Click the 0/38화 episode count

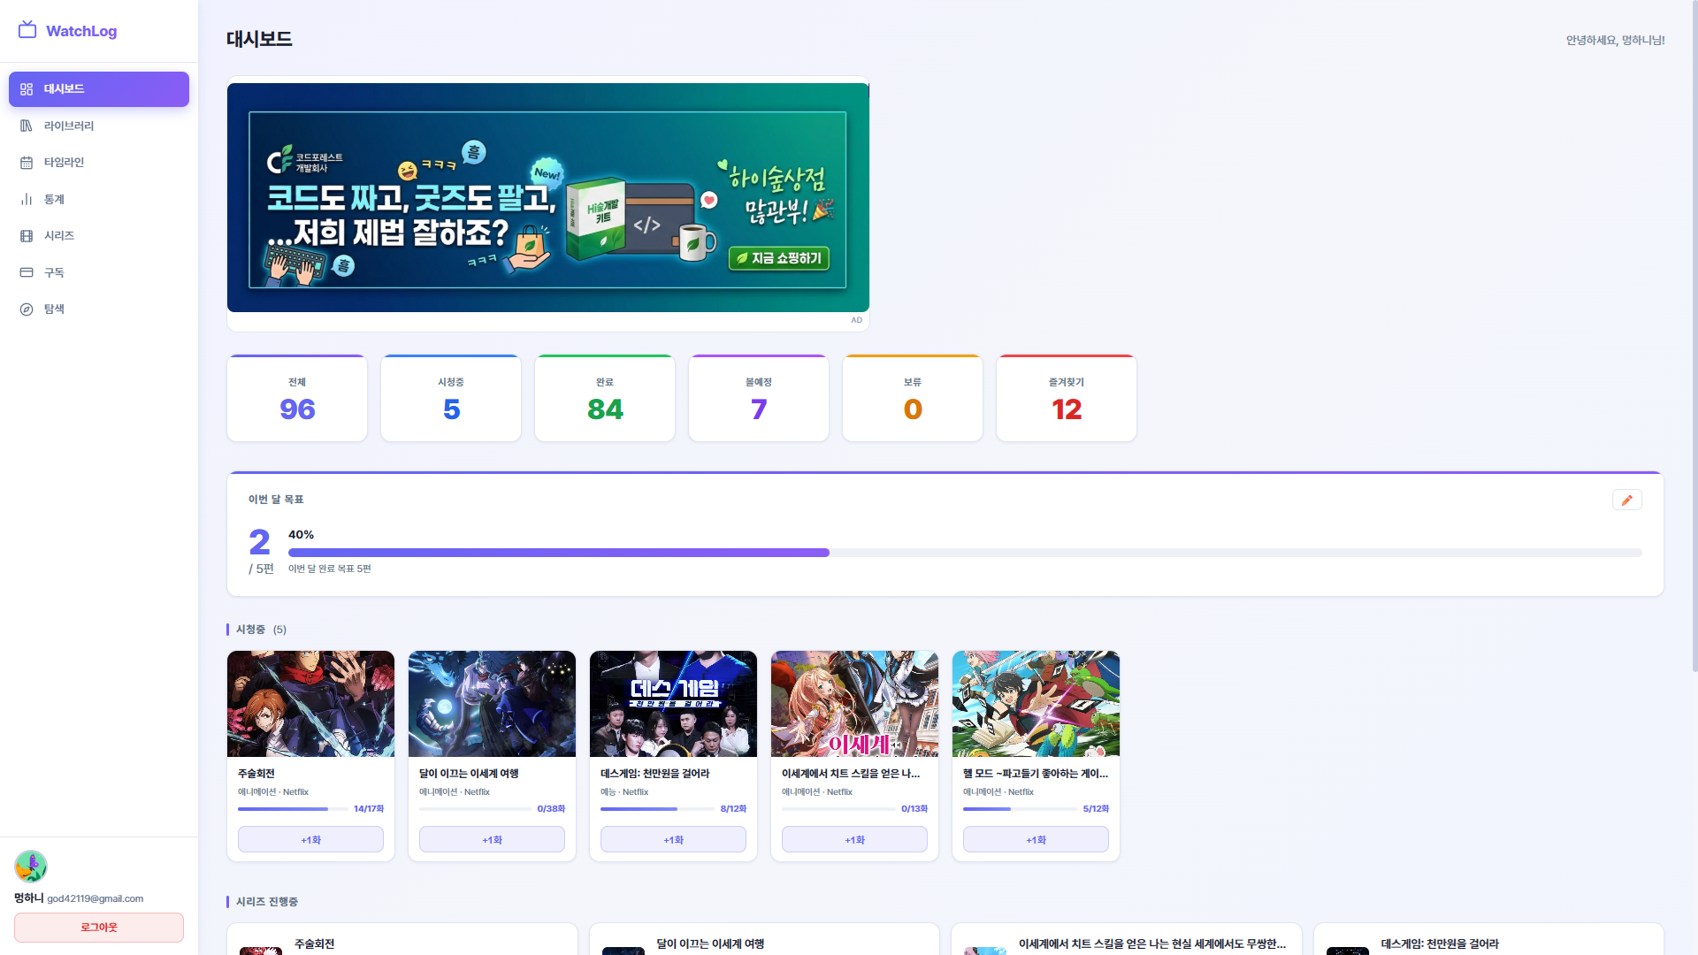pyautogui.click(x=551, y=809)
